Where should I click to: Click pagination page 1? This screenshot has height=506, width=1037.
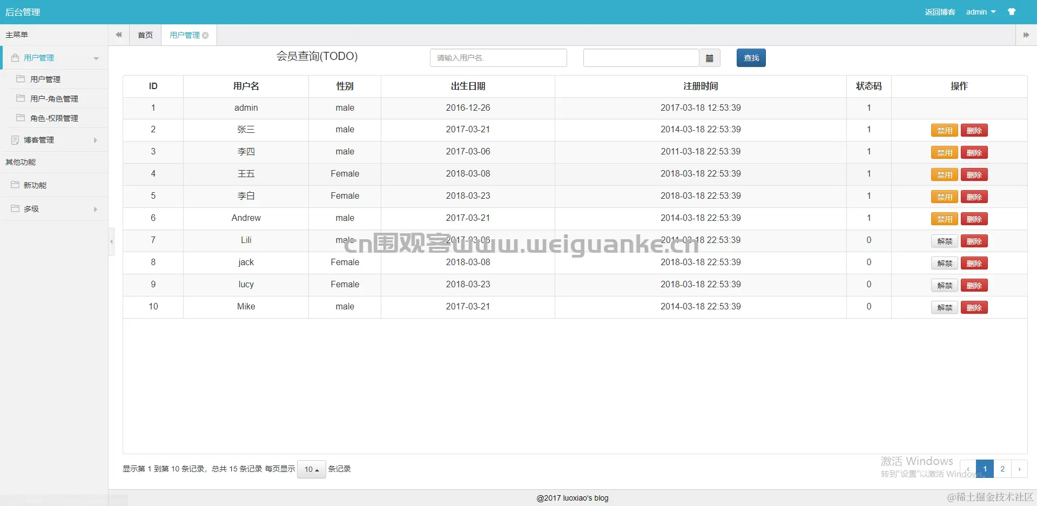pos(985,469)
